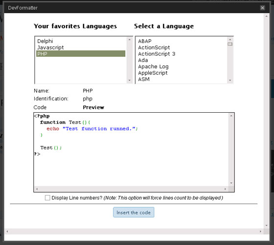Pick ActionScript 3 language

click(181, 54)
